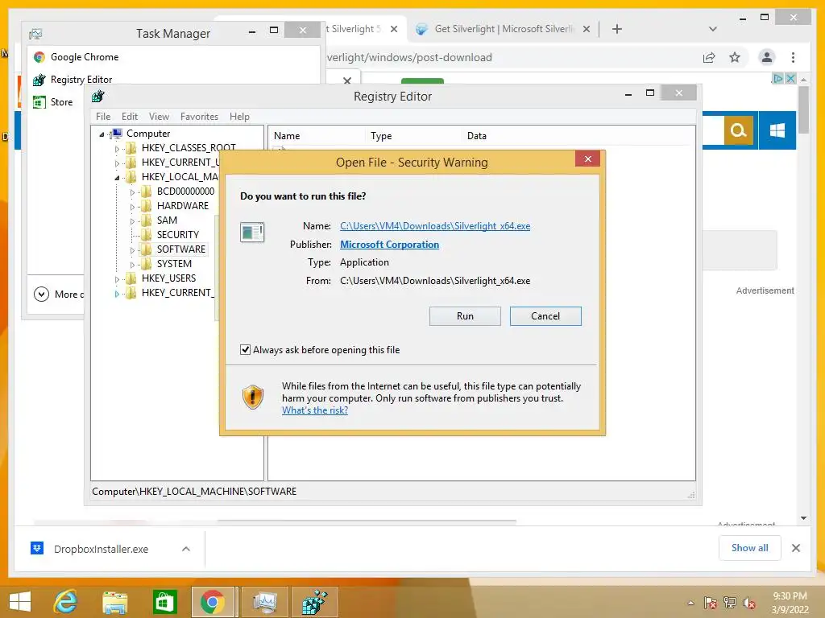
Task: Expand the HKEY_CURRENT_USER key arrow
Action: (x=117, y=163)
